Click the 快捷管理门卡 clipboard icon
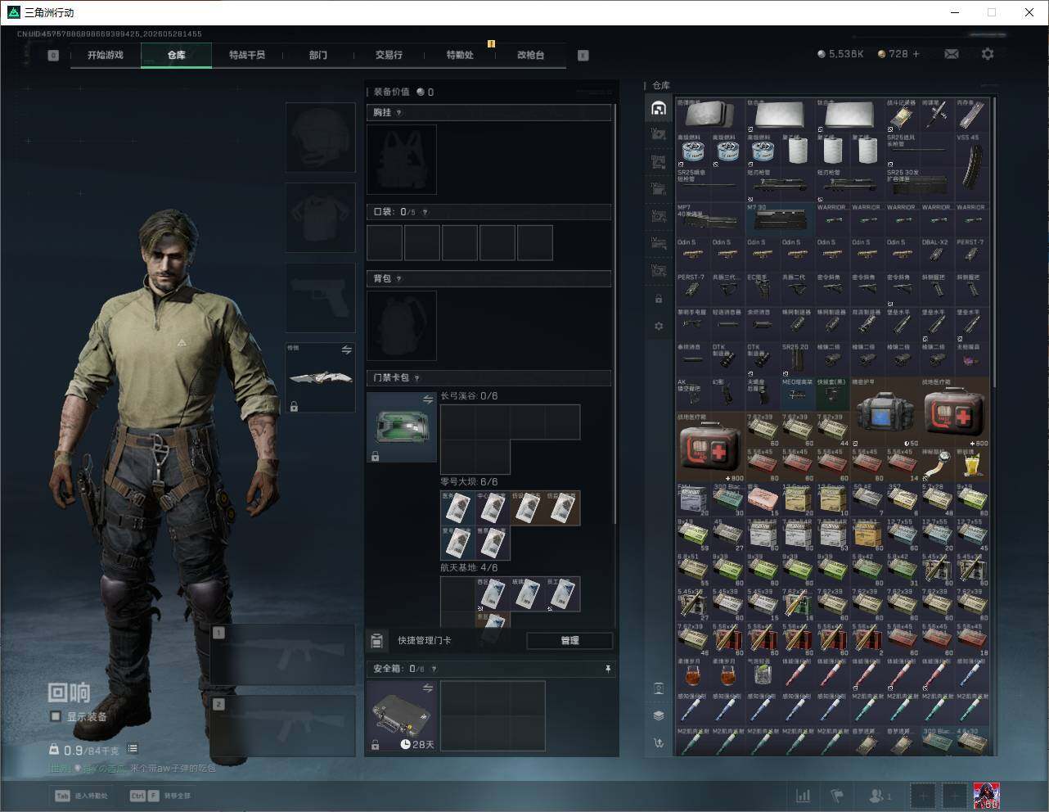The width and height of the screenshot is (1049, 812). click(x=377, y=640)
